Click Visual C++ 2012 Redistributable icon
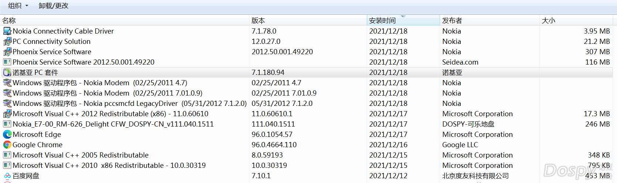Image resolution: width=617 pixels, height=183 pixels. coord(7,114)
